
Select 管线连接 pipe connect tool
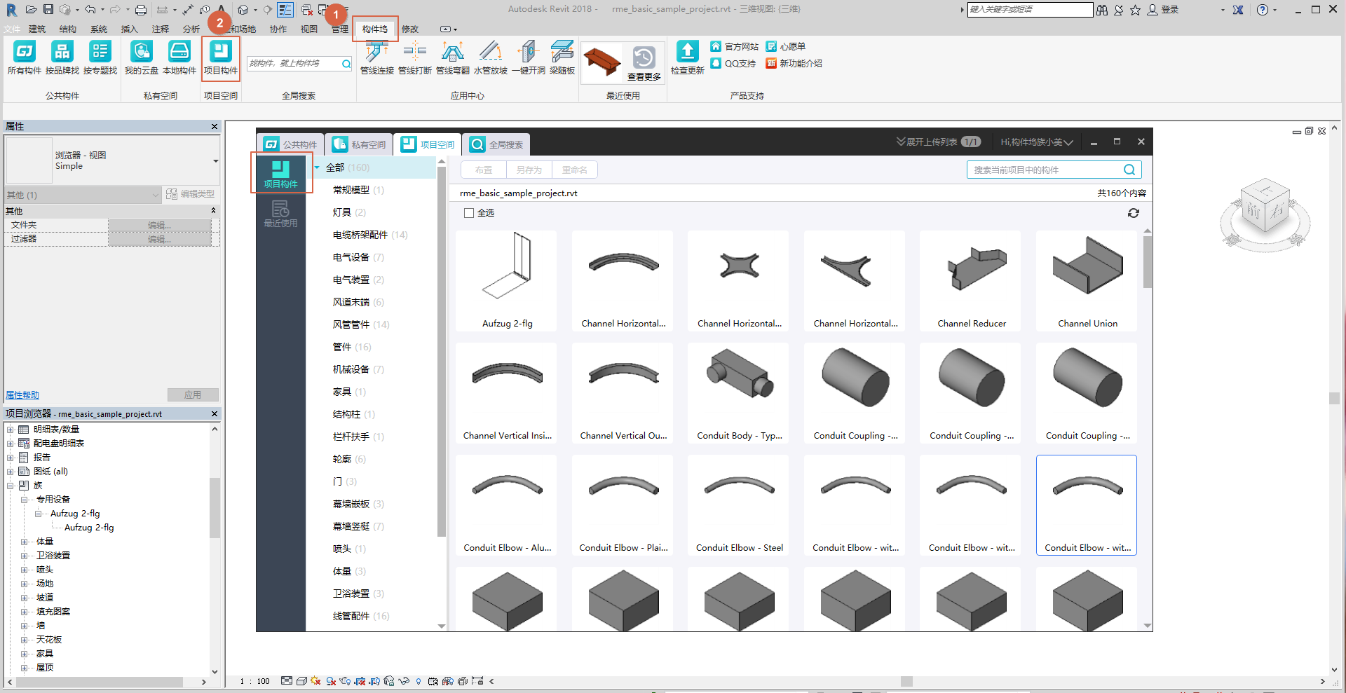(377, 57)
